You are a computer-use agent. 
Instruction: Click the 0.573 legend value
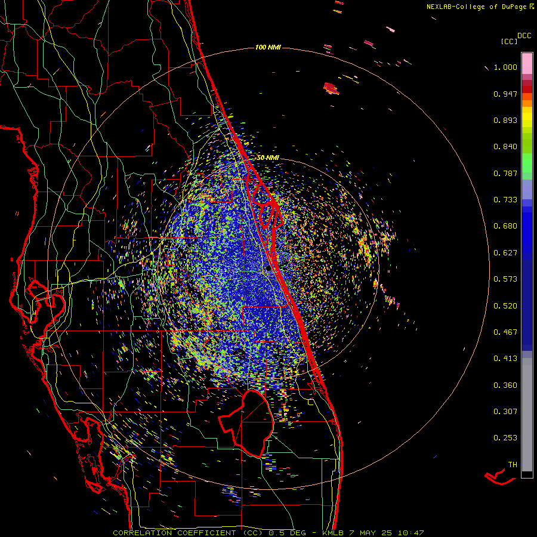[505, 279]
